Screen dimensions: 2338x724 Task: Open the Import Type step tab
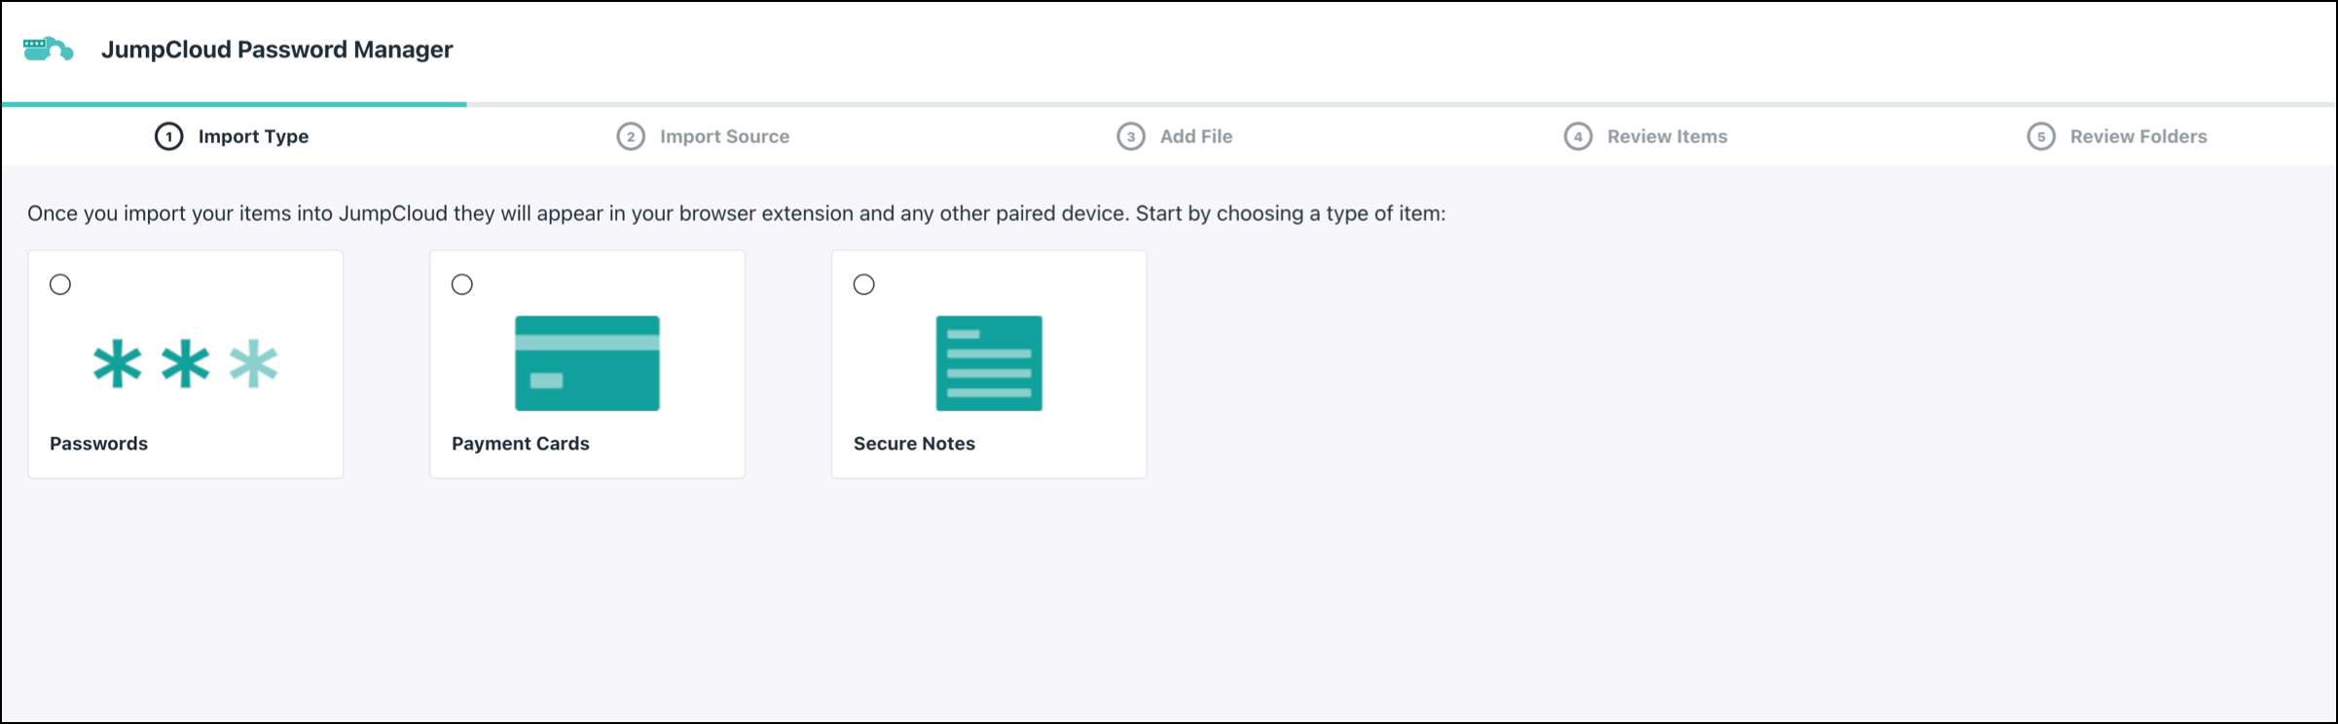[232, 136]
